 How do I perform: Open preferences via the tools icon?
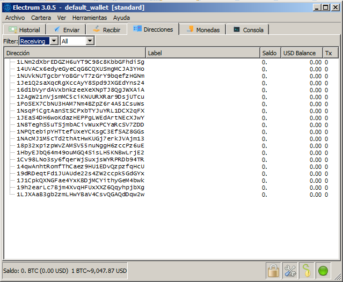click(290, 271)
